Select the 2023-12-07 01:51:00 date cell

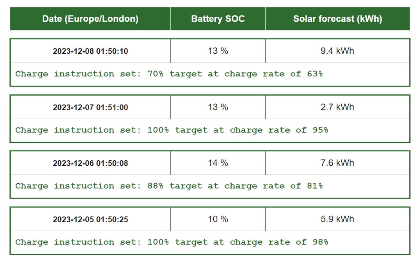point(90,107)
